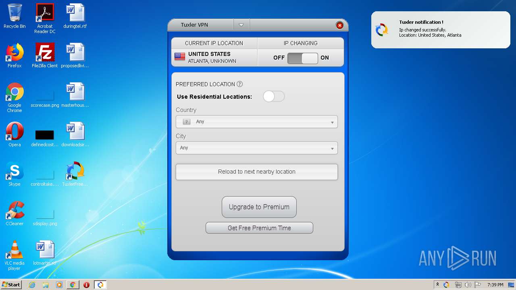Open the City dropdown
This screenshot has height=290, width=516.
coord(257,148)
